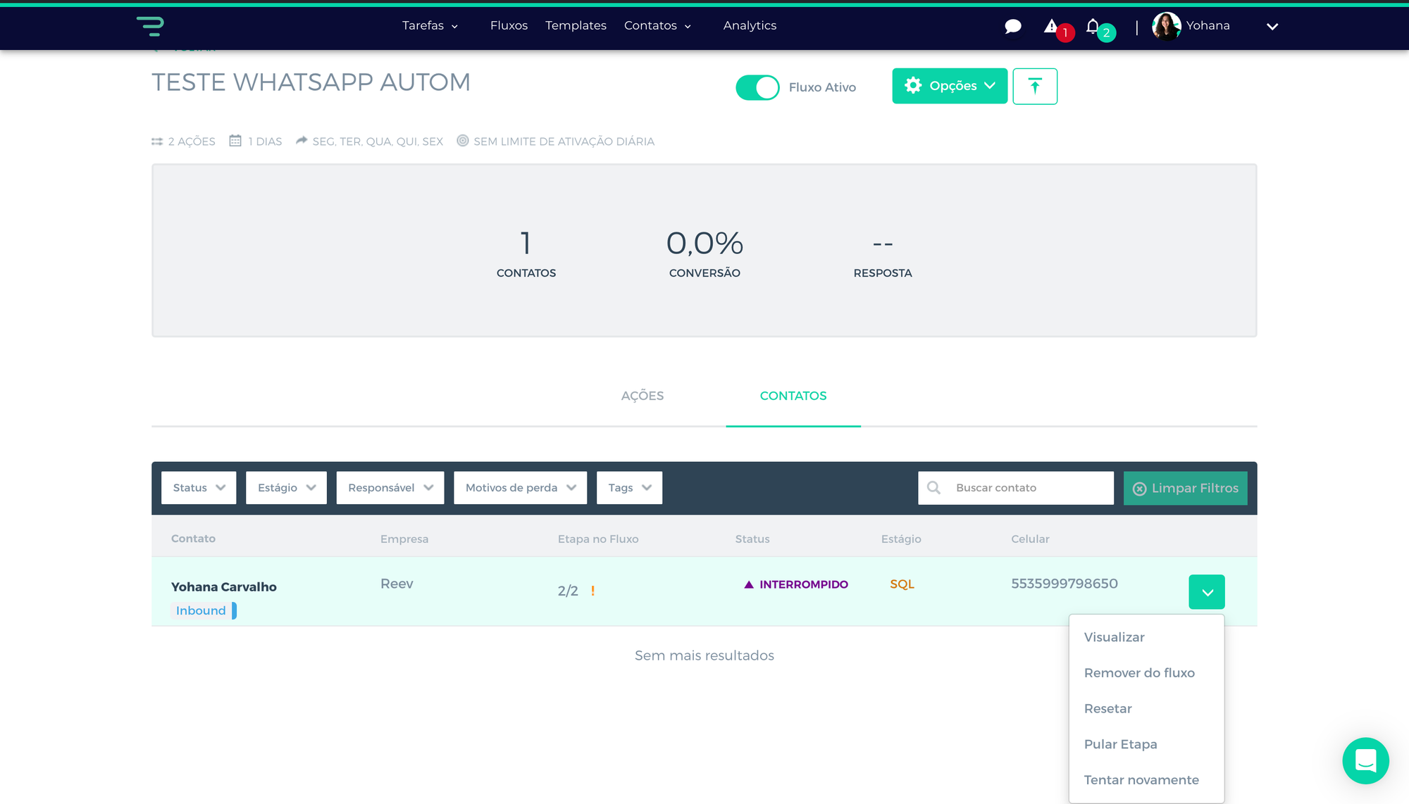1409x804 pixels.
Task: Open the chat messages icon
Action: [1012, 27]
